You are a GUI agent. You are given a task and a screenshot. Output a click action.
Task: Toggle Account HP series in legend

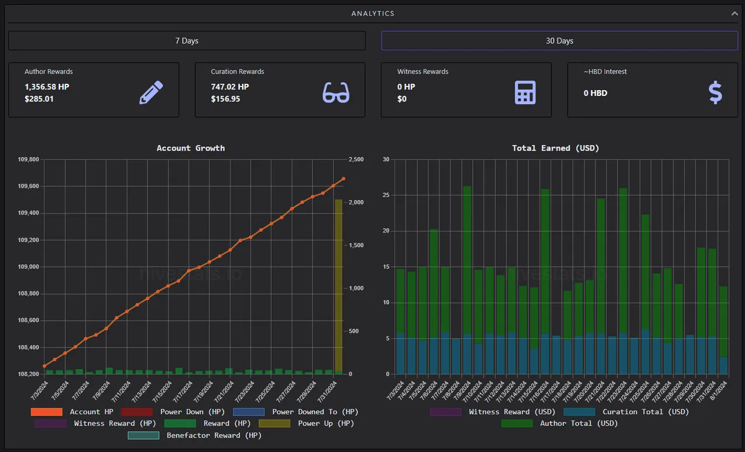pyautogui.click(x=72, y=411)
